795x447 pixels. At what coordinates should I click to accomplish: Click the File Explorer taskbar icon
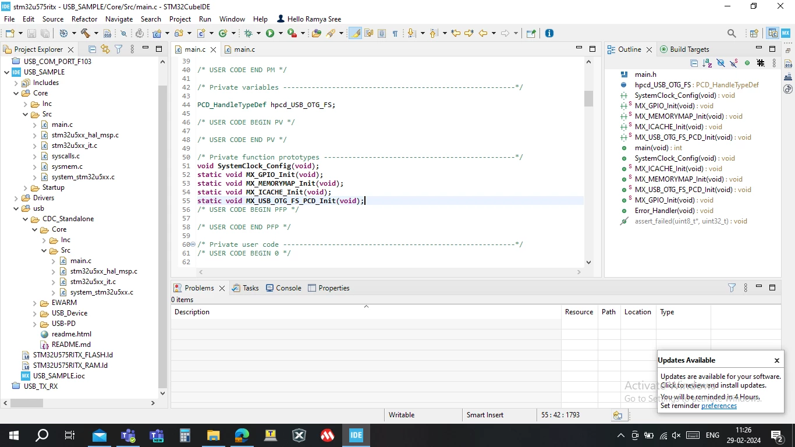point(213,435)
